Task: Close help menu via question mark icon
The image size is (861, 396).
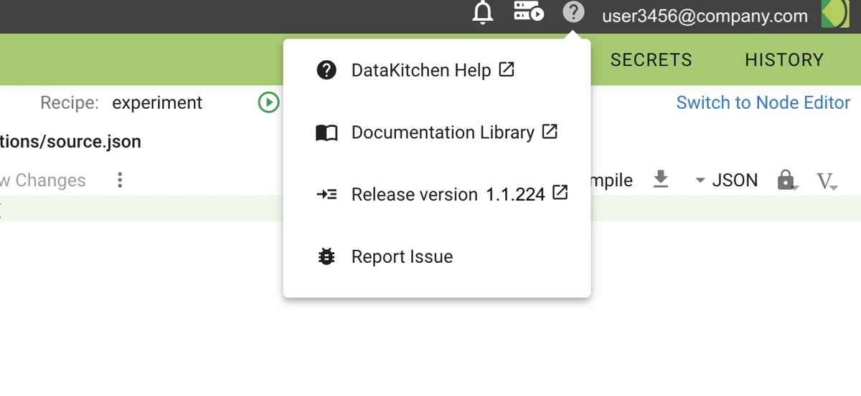Action: point(573,12)
